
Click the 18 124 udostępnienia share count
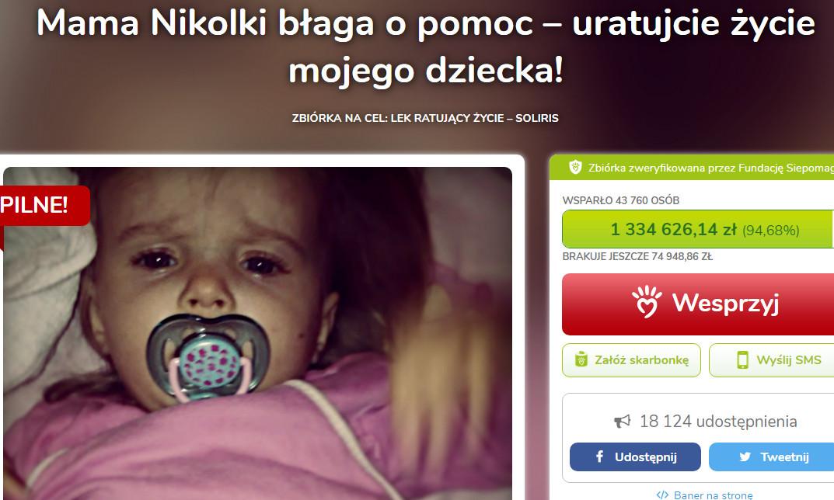718,422
